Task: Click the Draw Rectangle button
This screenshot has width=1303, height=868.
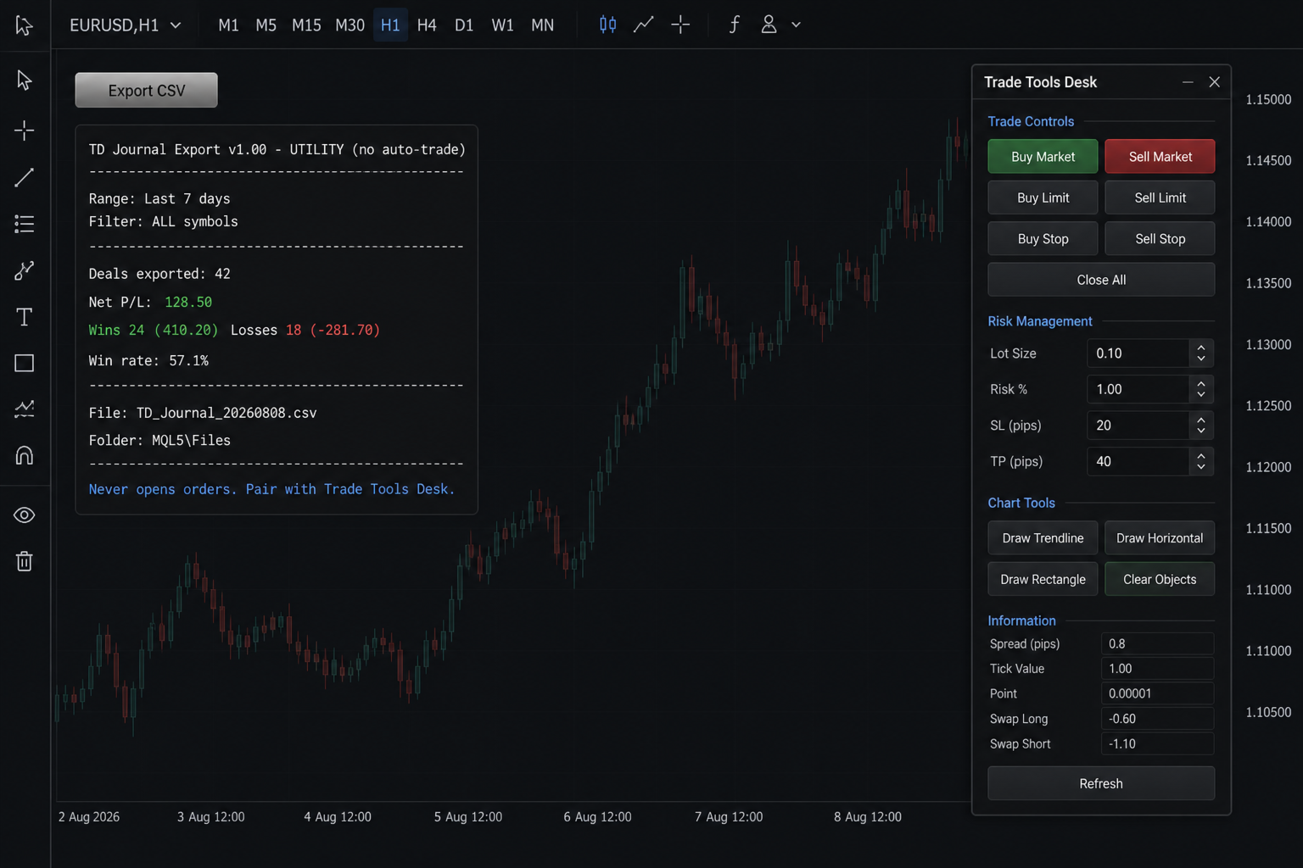Action: (x=1043, y=580)
